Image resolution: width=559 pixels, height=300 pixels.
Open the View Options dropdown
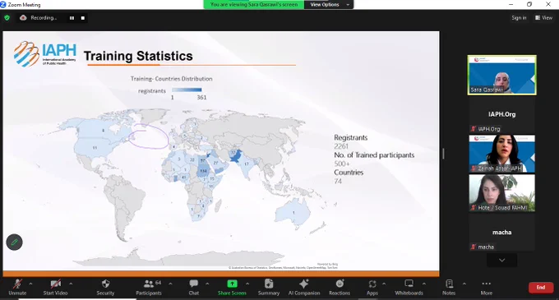point(329,5)
